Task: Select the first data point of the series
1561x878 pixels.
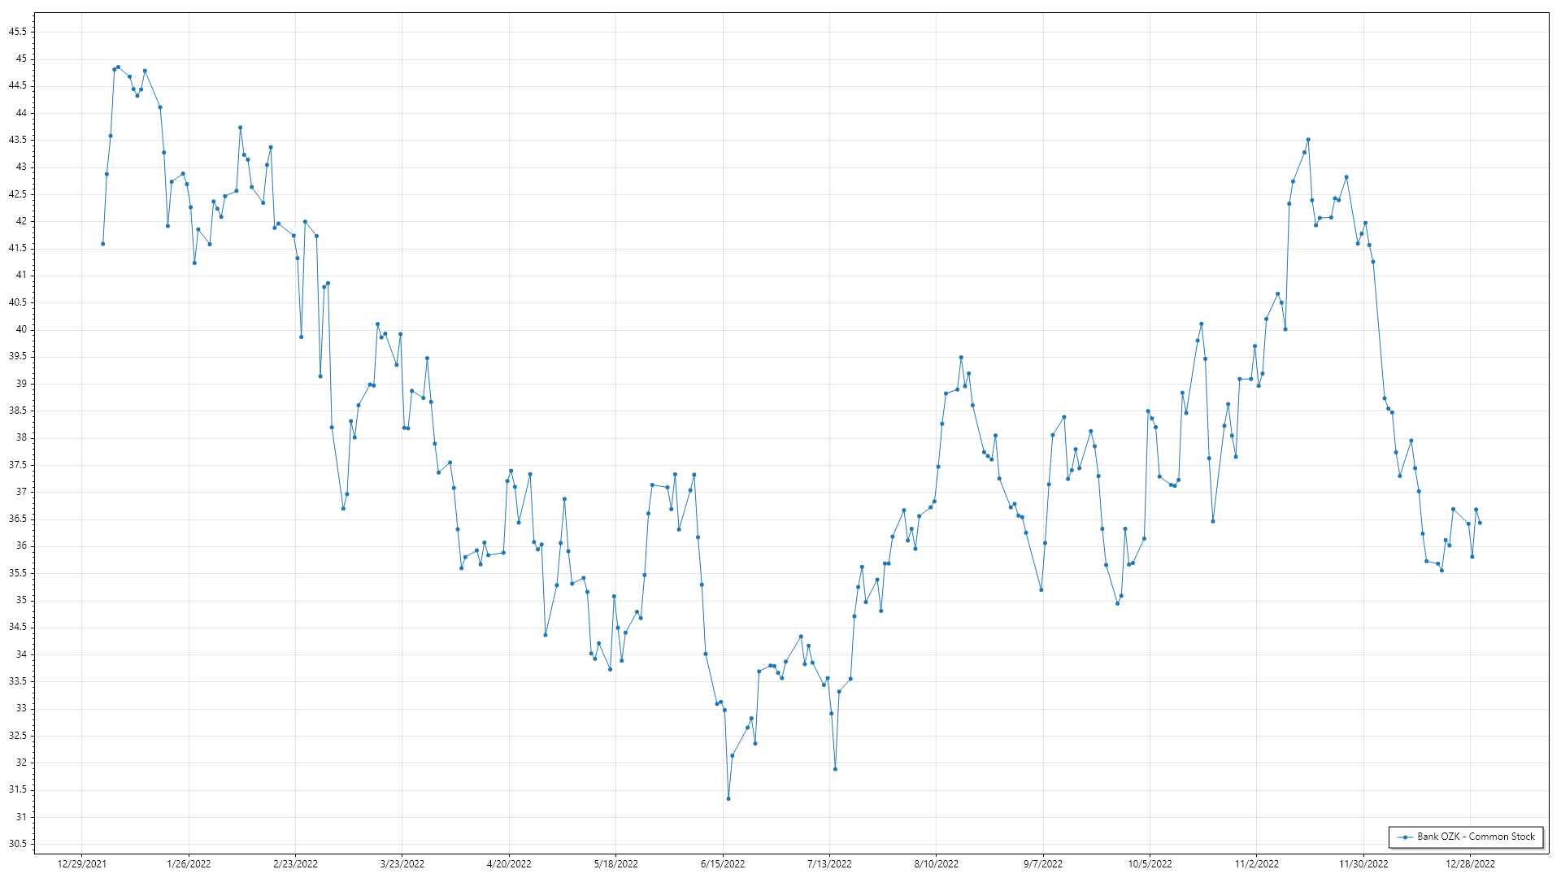Action: point(102,244)
